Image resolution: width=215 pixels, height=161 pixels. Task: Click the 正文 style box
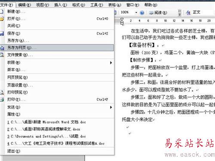coord(203,12)
